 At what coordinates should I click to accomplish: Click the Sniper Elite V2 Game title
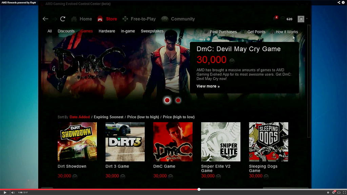coord(216,169)
